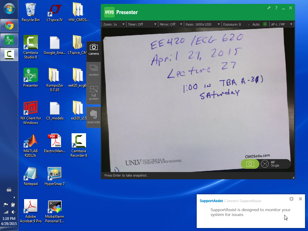The image size is (308, 231).
Task: Click the SupportAssist title text
Action: pyautogui.click(x=211, y=201)
